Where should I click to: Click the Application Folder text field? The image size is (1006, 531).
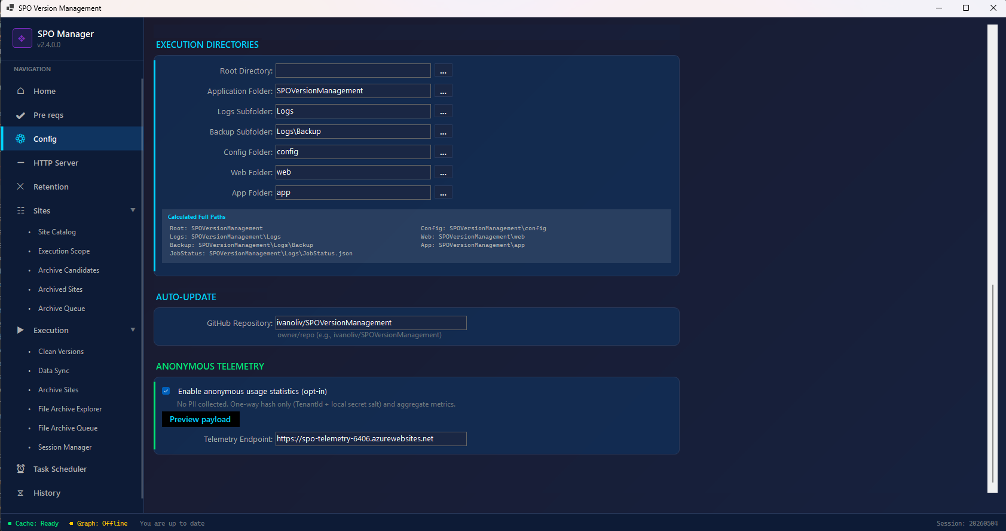click(x=353, y=91)
